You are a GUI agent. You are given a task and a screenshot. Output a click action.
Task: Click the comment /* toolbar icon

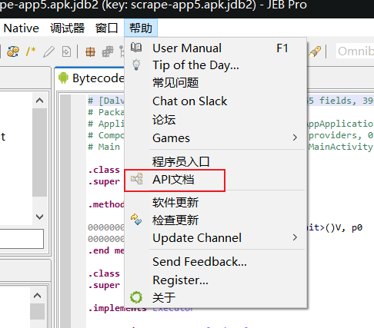click(x=31, y=51)
